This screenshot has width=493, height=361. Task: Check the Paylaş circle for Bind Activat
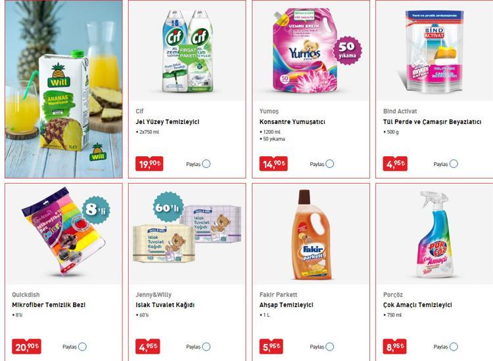pyautogui.click(x=454, y=164)
